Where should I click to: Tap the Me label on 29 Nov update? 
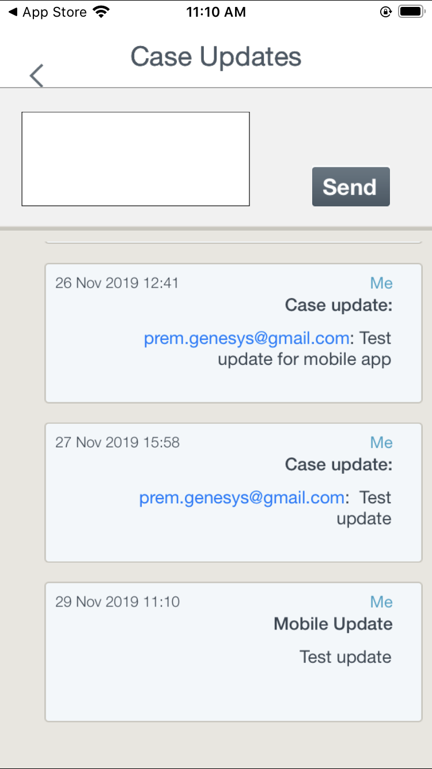pos(381,602)
